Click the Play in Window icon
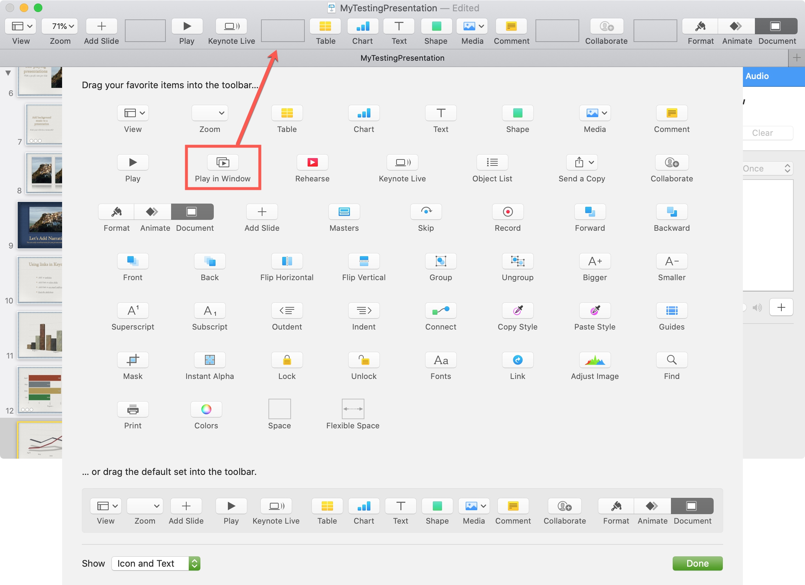This screenshot has height=585, width=805. coord(223,163)
